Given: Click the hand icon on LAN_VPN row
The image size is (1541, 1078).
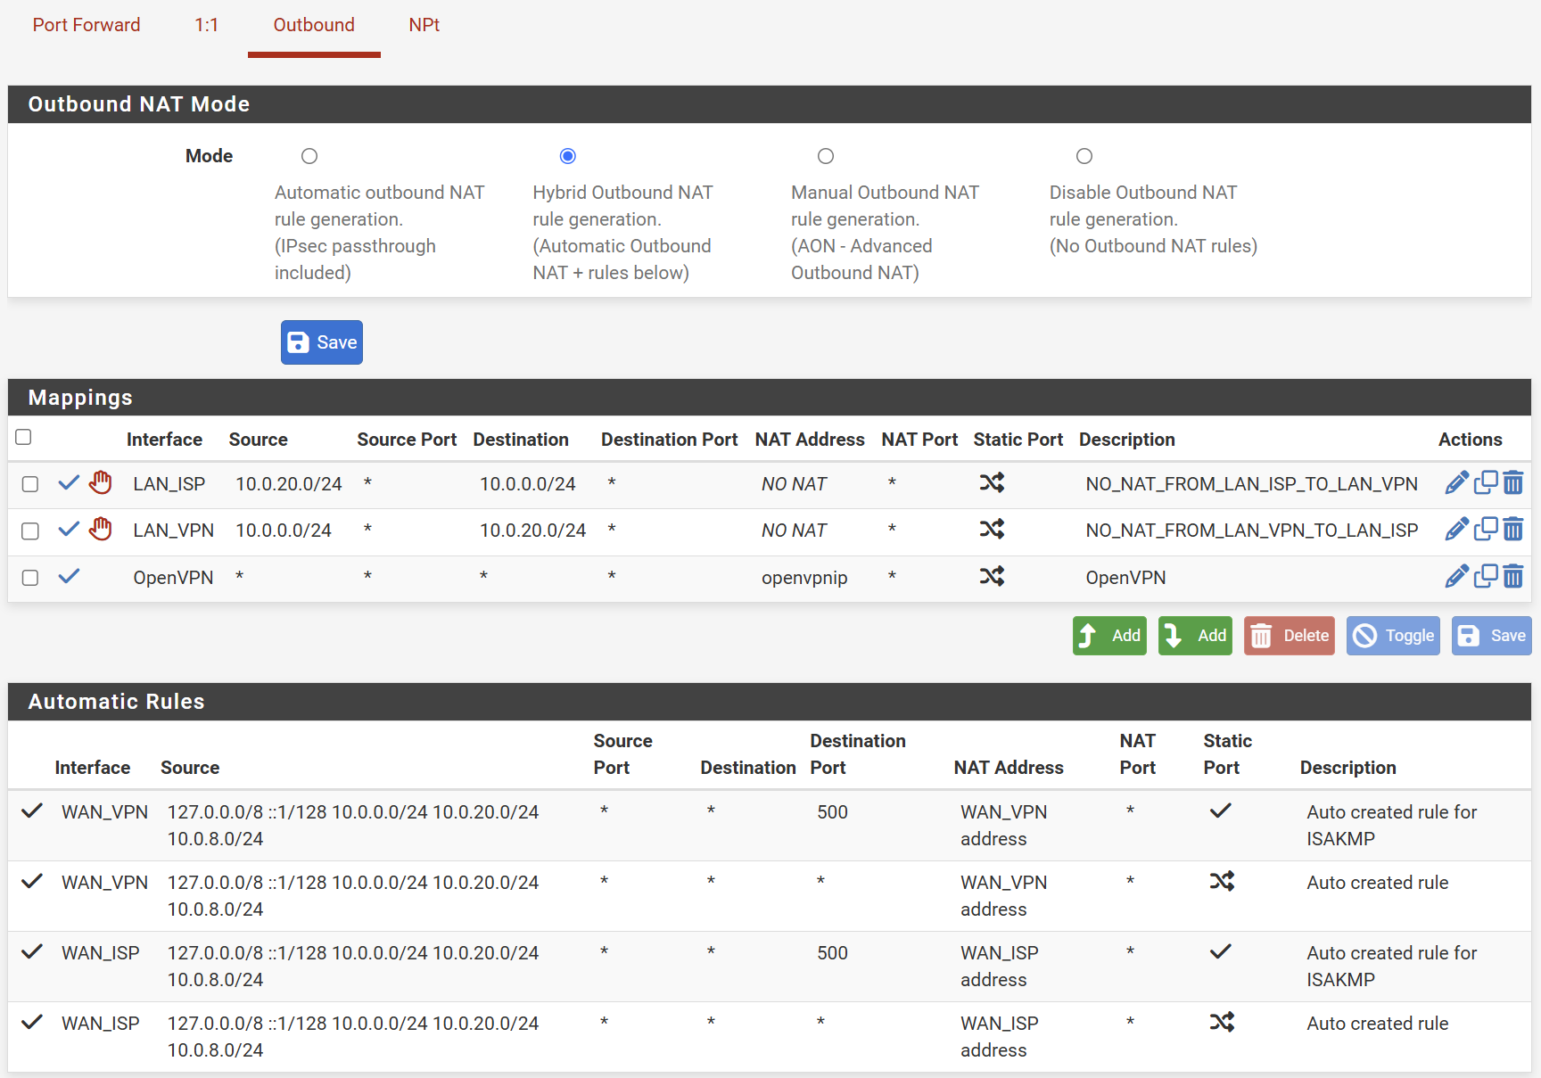Looking at the screenshot, I should point(101,529).
